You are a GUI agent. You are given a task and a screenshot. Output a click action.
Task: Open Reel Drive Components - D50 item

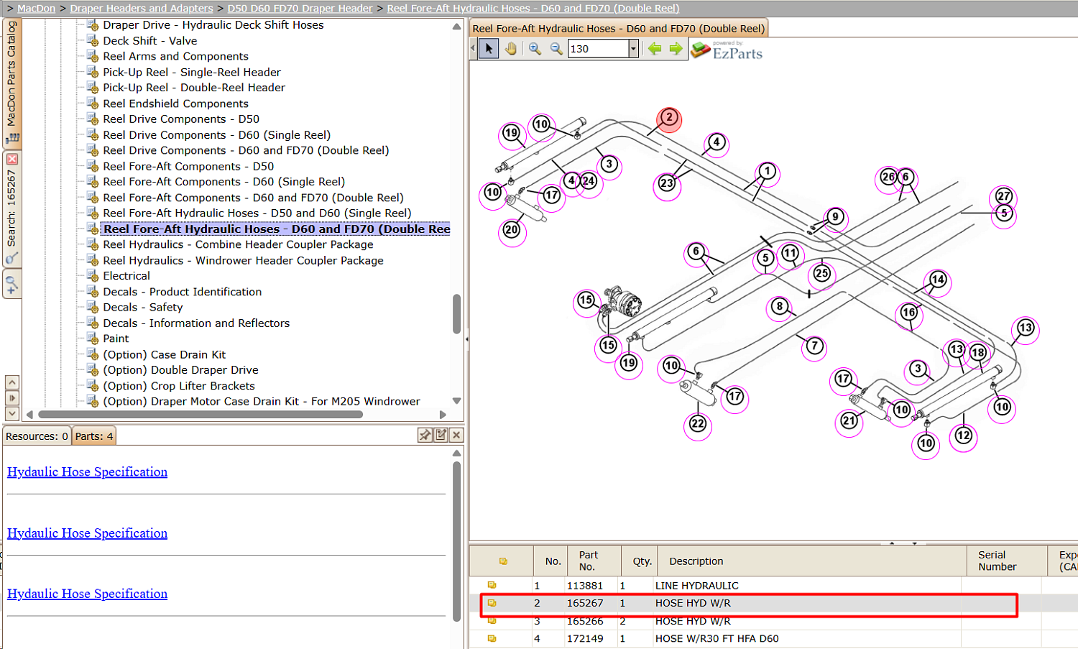(181, 119)
